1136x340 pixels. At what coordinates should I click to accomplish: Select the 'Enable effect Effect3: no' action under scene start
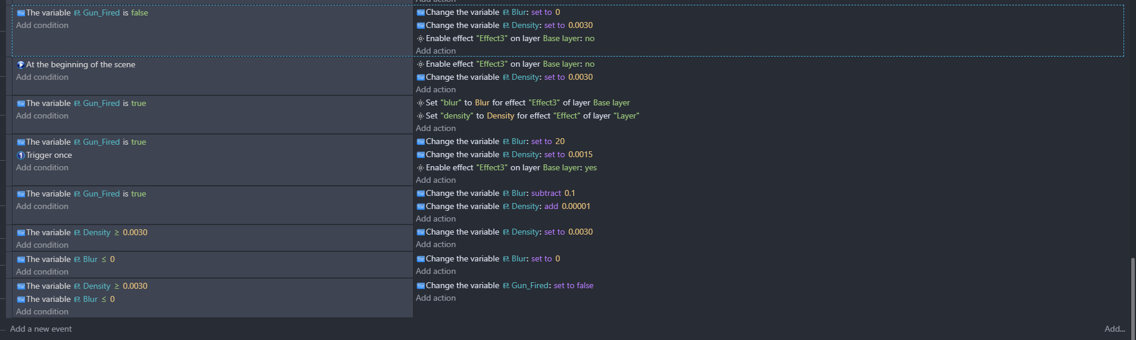point(505,64)
